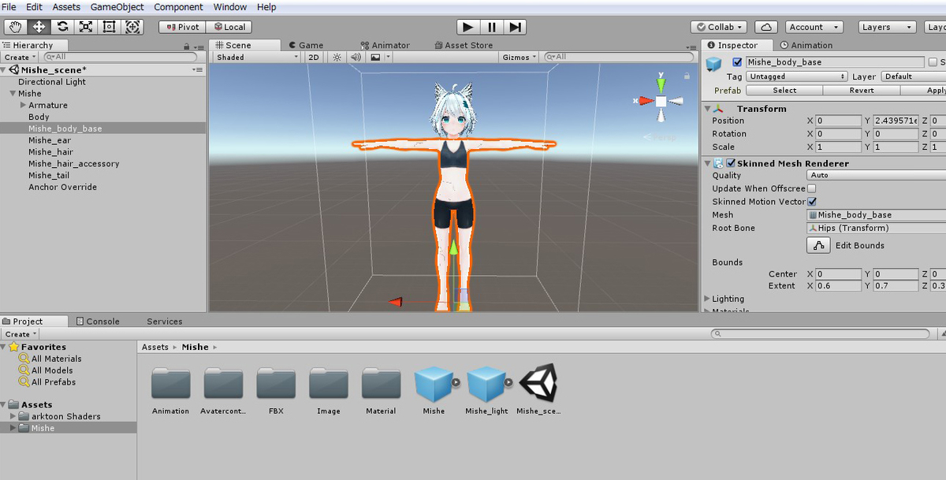
Task: Open the Image folder
Action: click(x=329, y=390)
